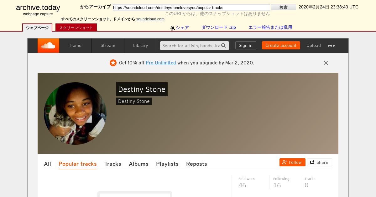Select the Playlists tab

[167, 164]
